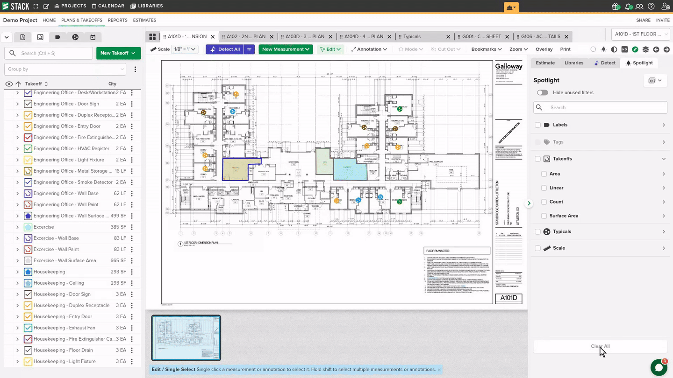Click the page thumbnail preview
The width and height of the screenshot is (673, 378).
point(186,338)
